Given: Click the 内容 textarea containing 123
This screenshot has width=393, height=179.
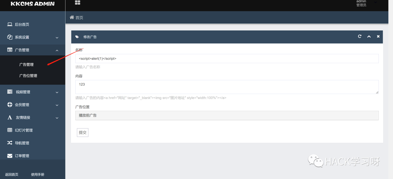Looking at the screenshot, I should pyautogui.click(x=227, y=87).
